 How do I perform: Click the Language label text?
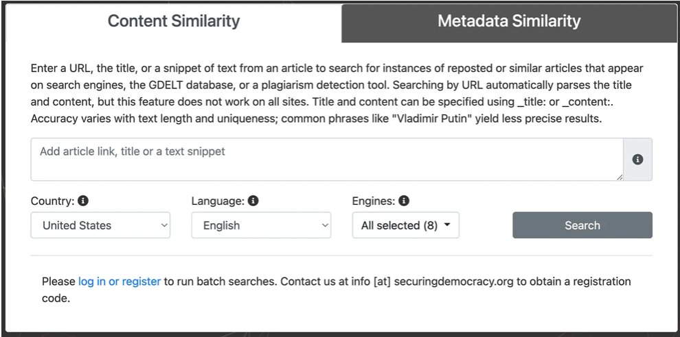[217, 201]
